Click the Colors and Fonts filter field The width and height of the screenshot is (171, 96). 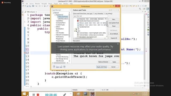pyautogui.click(x=90, y=16)
